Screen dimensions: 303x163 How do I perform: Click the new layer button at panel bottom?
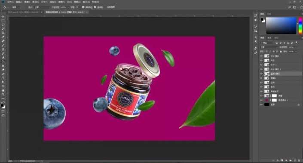[295, 160]
